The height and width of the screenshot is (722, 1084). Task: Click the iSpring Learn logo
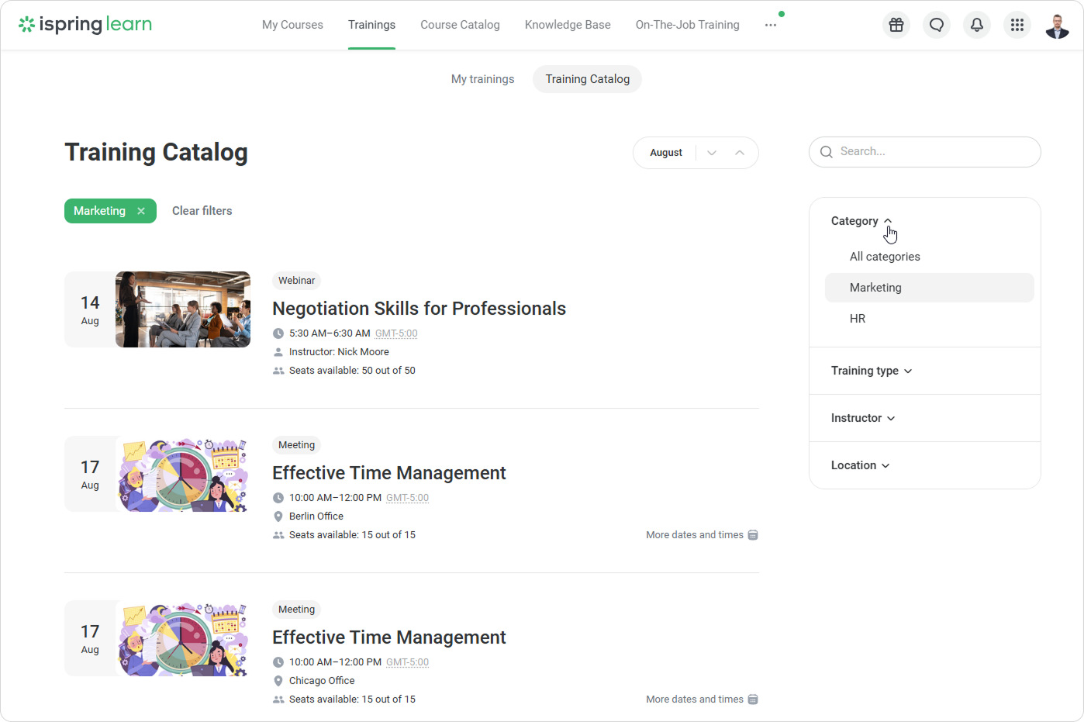click(x=85, y=25)
